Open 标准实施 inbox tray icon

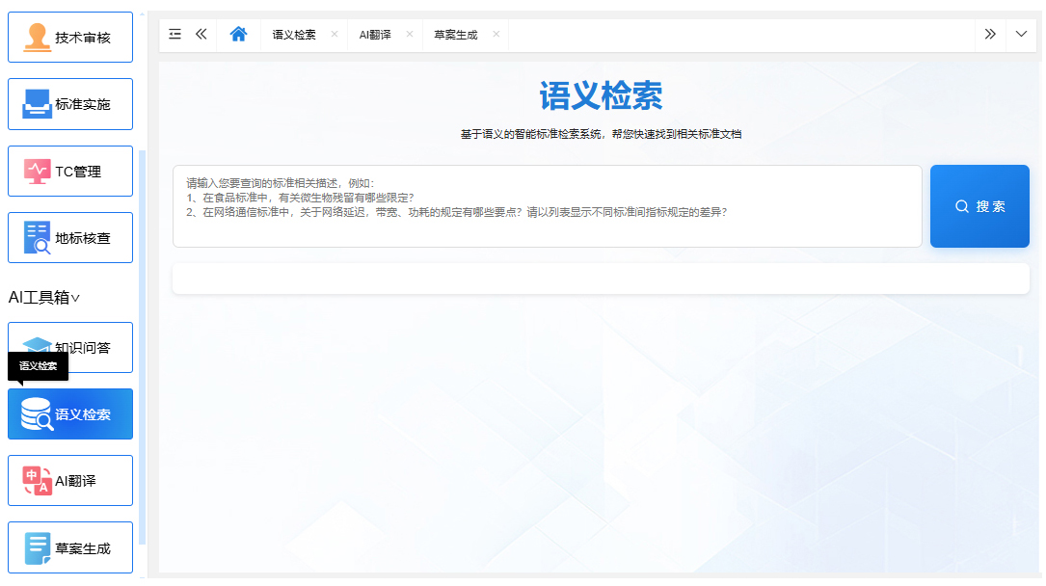[x=38, y=104]
